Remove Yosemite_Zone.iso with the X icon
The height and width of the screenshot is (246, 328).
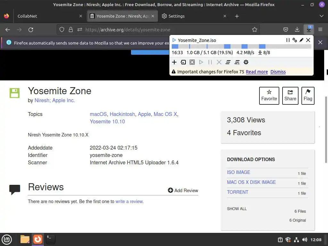(x=308, y=40)
